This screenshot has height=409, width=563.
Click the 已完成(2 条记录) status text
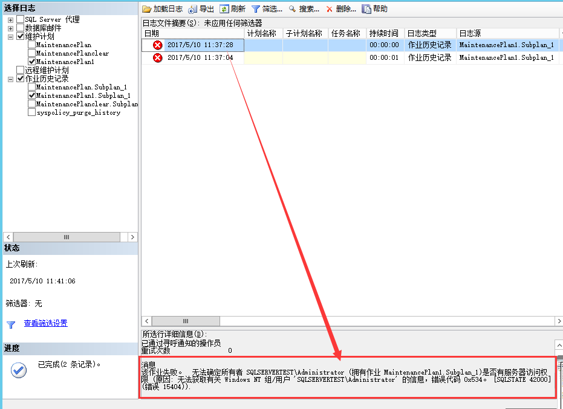[70, 364]
